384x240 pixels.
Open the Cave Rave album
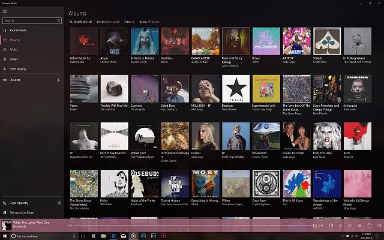point(266,184)
